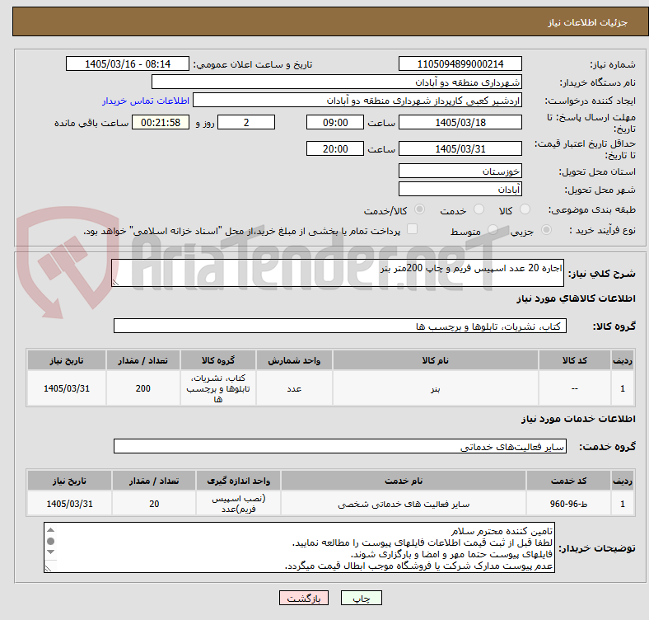Click the response deadline time 09:00
This screenshot has height=620, width=649.
coord(335,122)
